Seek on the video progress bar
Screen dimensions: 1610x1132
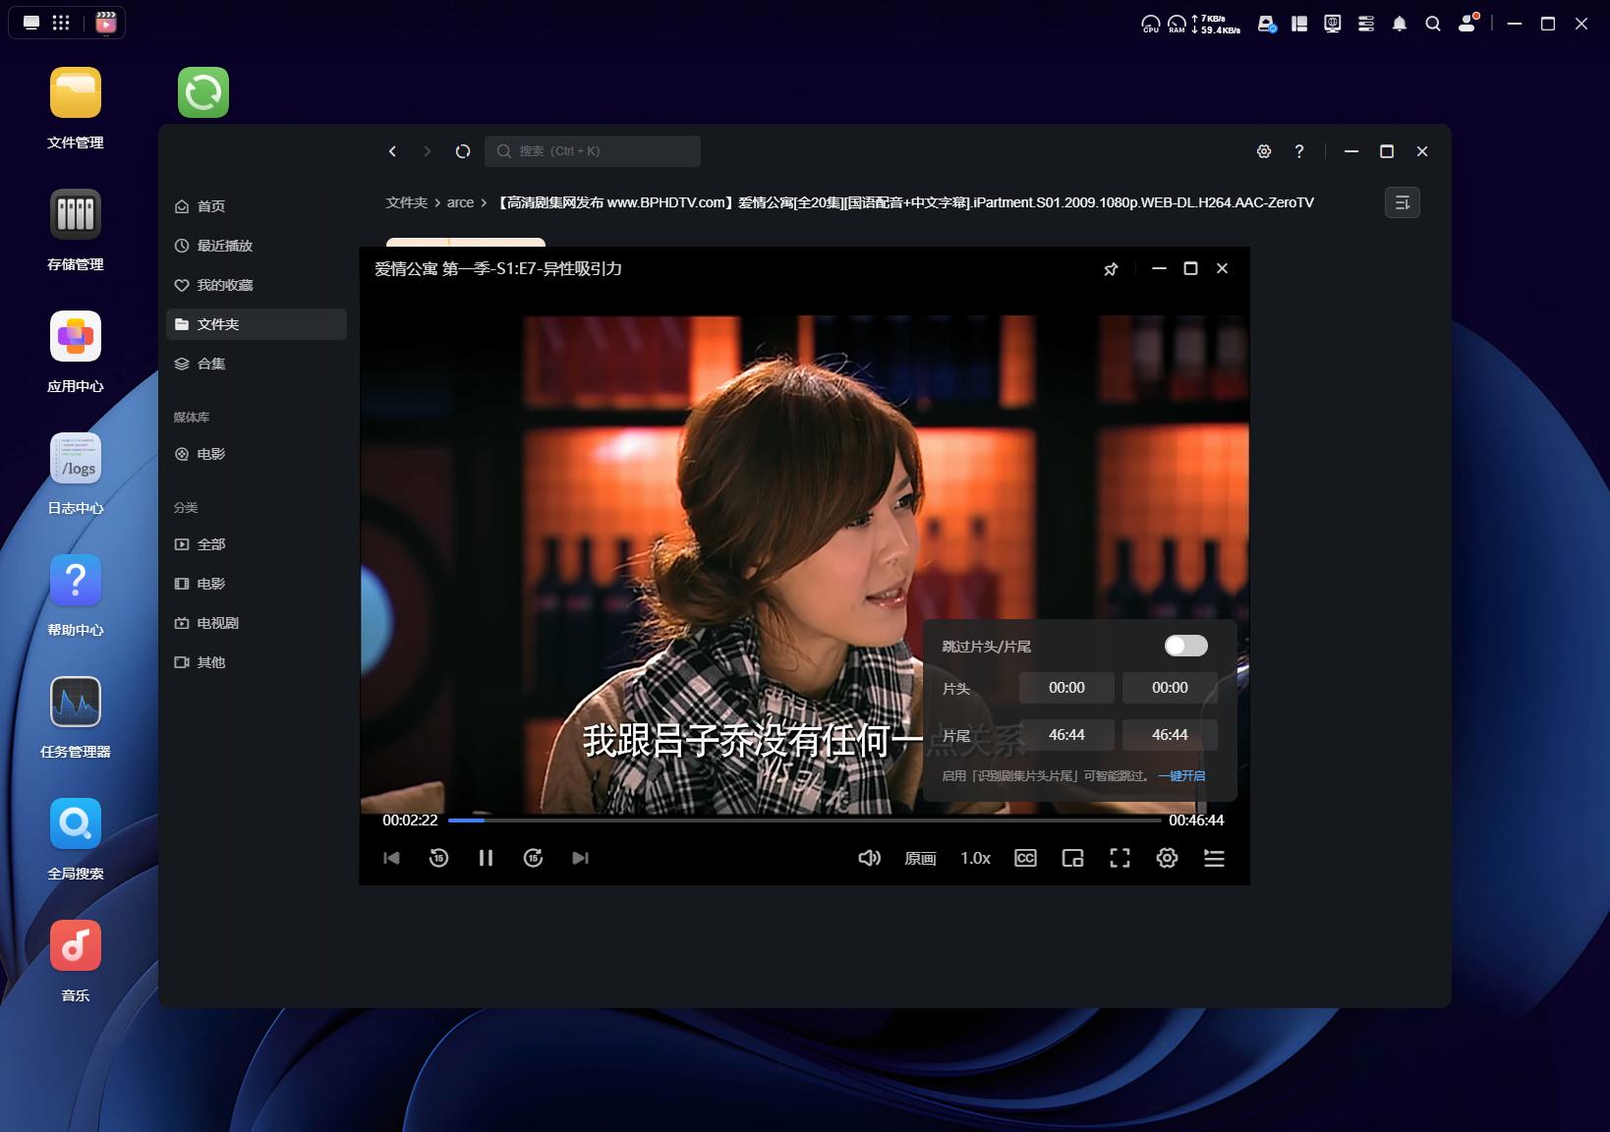click(804, 820)
